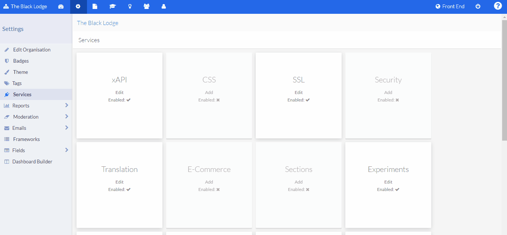Screen dimensions: 507x235
Task: Enable the CSS service via its Enabled cross
Action: pos(218,100)
